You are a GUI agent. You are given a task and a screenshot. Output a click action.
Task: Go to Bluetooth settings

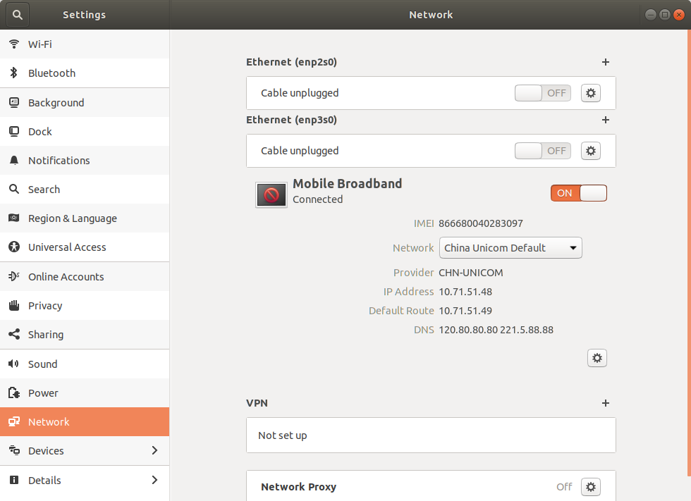tap(85, 73)
